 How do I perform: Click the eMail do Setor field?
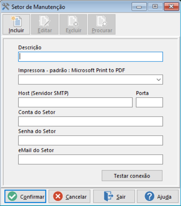91,159
